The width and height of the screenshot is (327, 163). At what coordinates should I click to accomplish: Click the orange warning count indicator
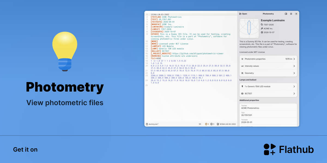pos(207,124)
